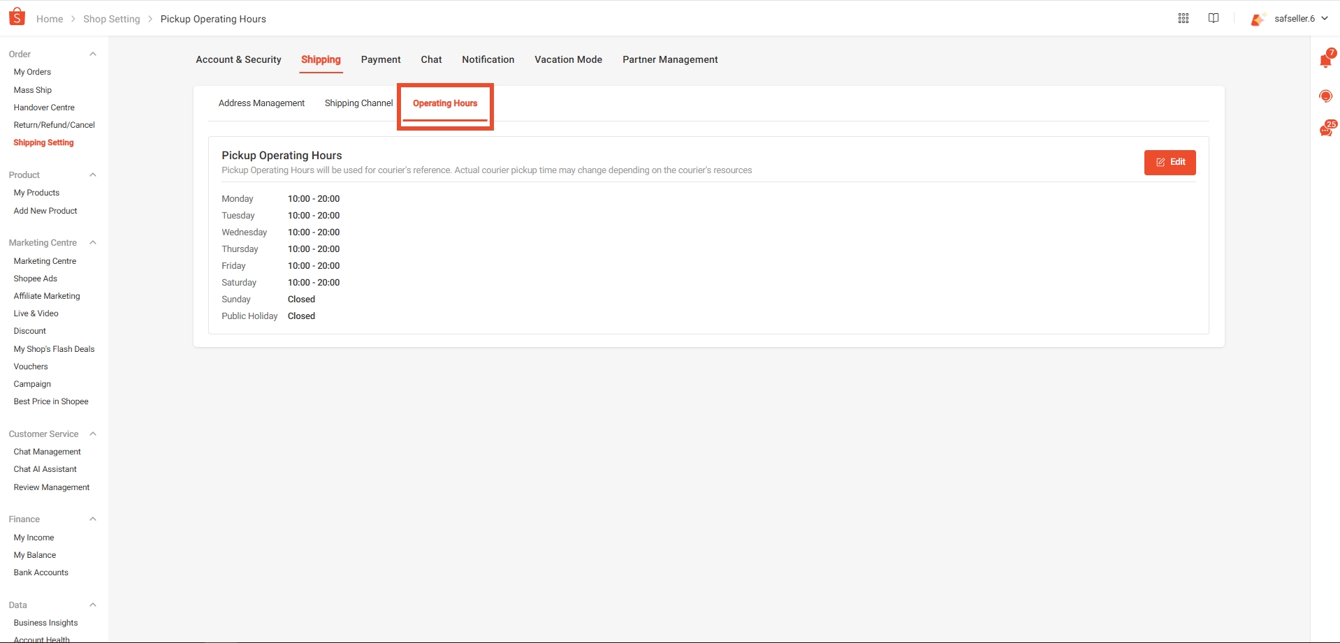
Task: Open My Shop's Flash Deals link
Action: click(x=54, y=349)
